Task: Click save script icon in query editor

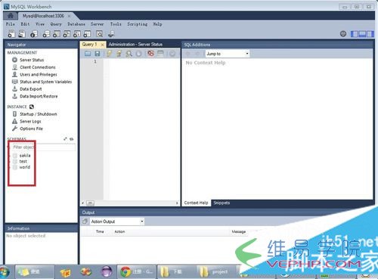Action: 98,54
